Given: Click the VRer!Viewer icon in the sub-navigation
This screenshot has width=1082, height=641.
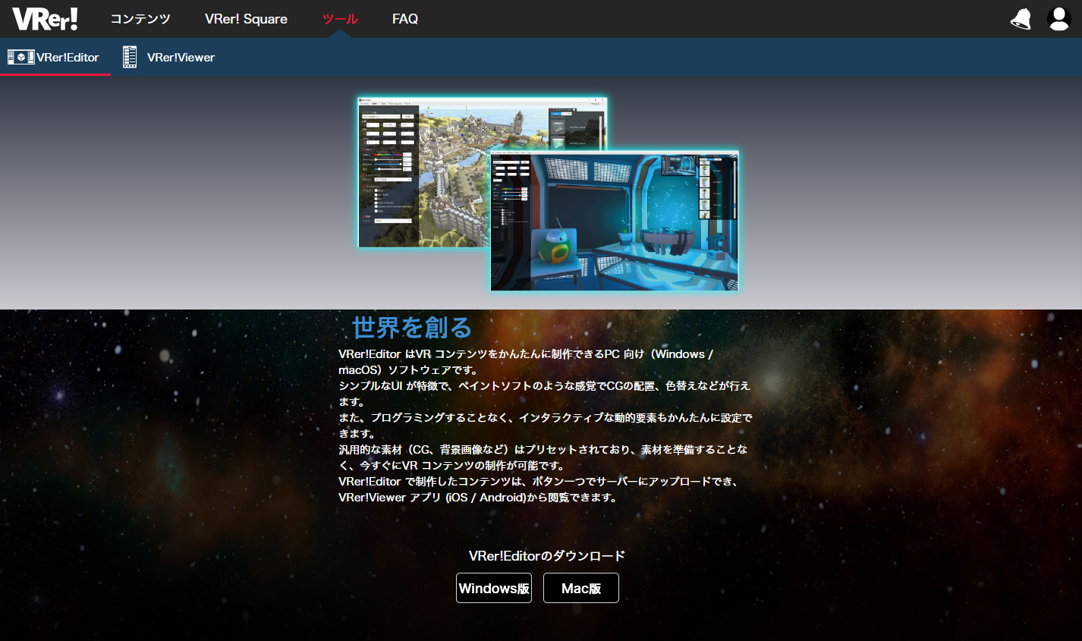Looking at the screenshot, I should click(130, 57).
